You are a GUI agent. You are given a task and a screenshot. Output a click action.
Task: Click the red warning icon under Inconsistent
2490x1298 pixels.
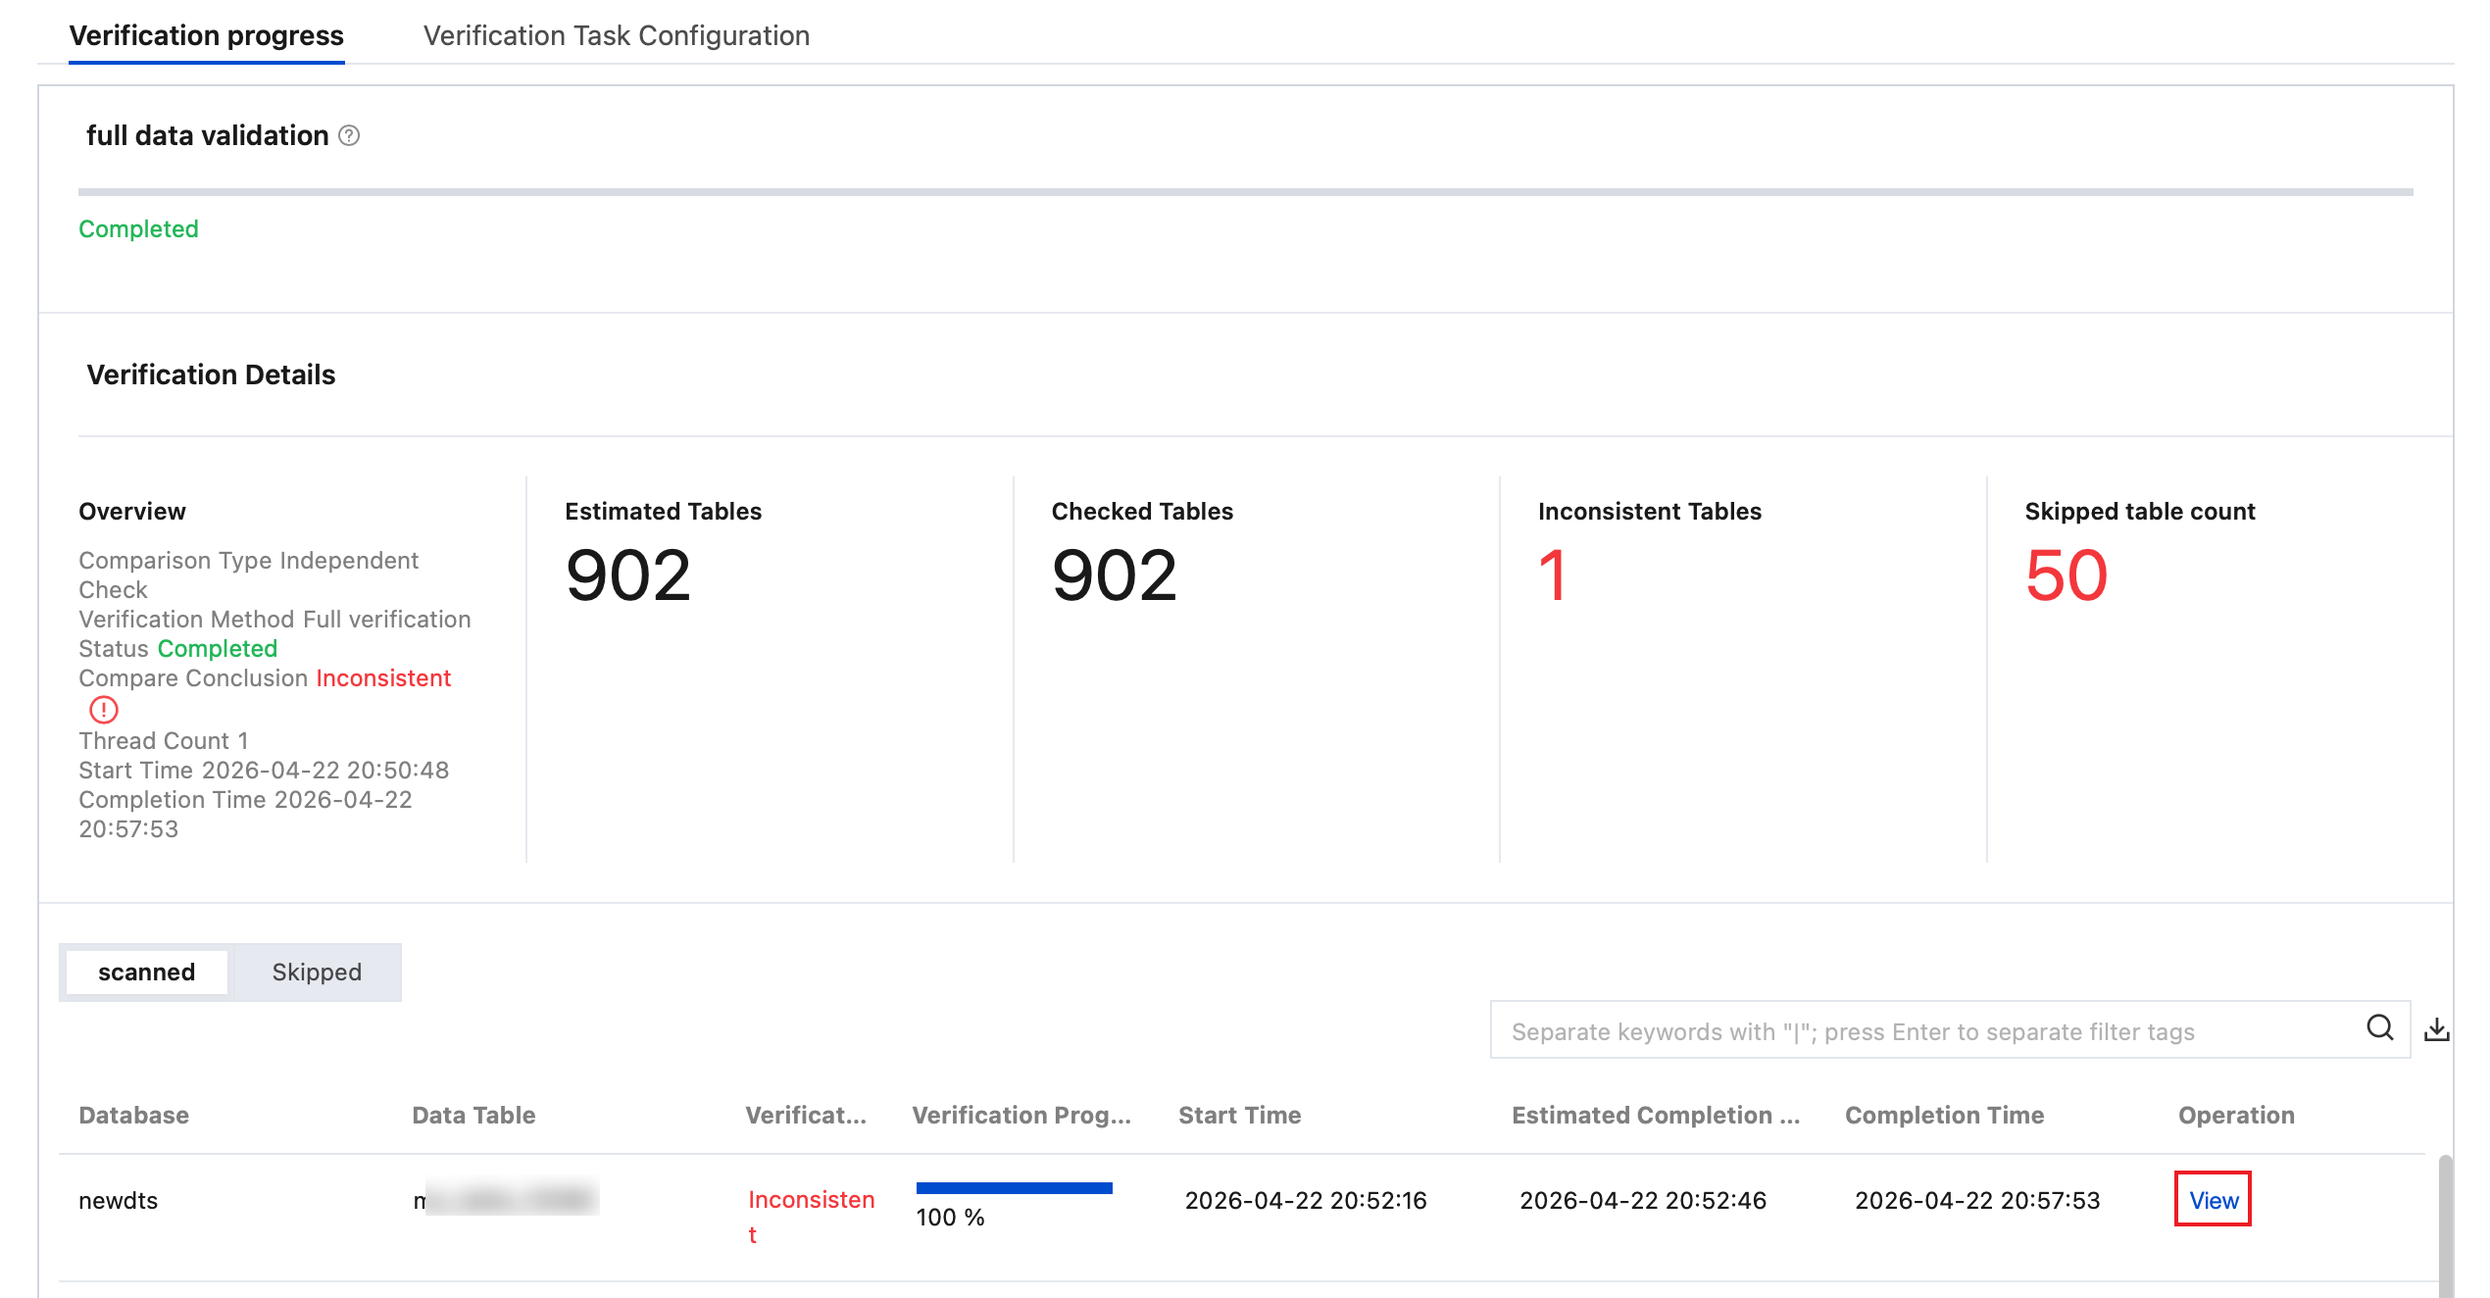(x=104, y=709)
